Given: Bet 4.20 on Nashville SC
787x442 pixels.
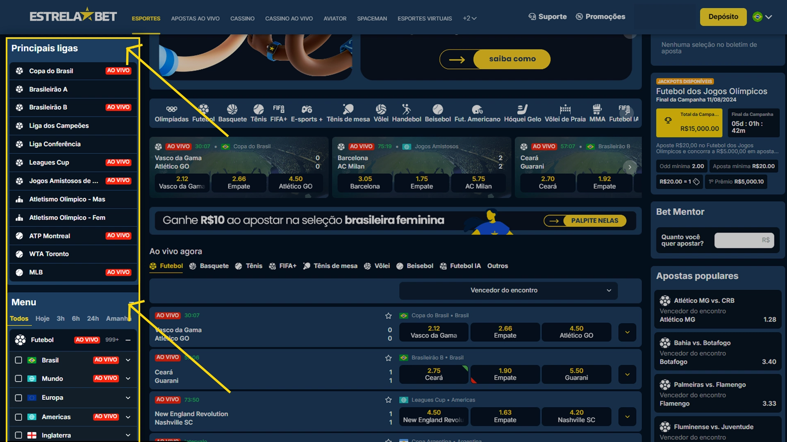Looking at the screenshot, I should pos(576,417).
